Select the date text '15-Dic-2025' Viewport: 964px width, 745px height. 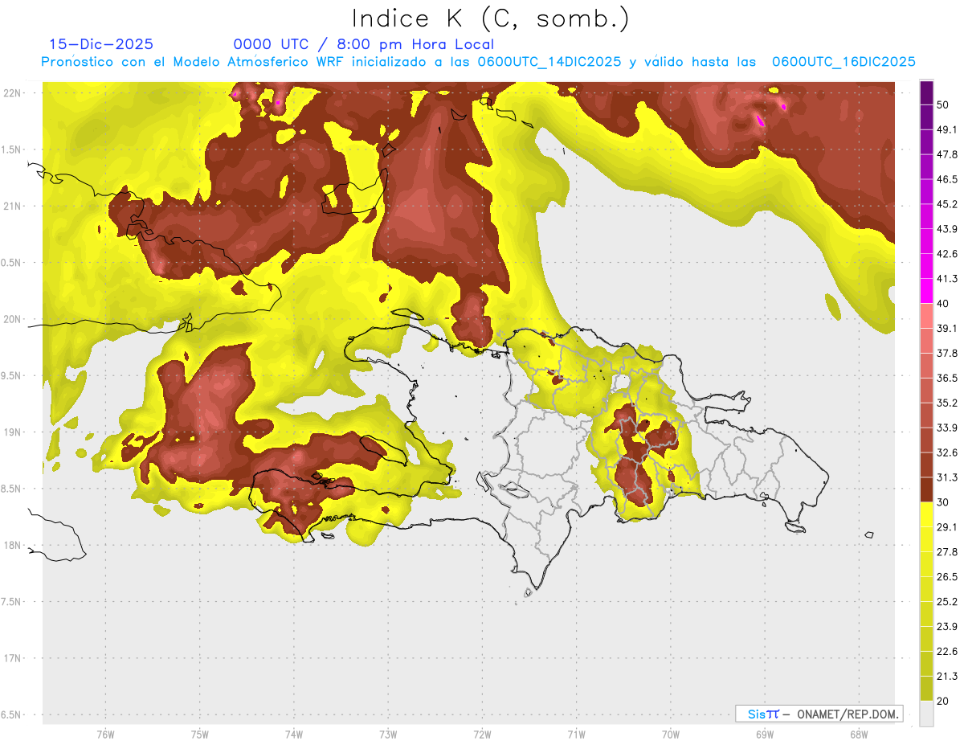point(101,44)
